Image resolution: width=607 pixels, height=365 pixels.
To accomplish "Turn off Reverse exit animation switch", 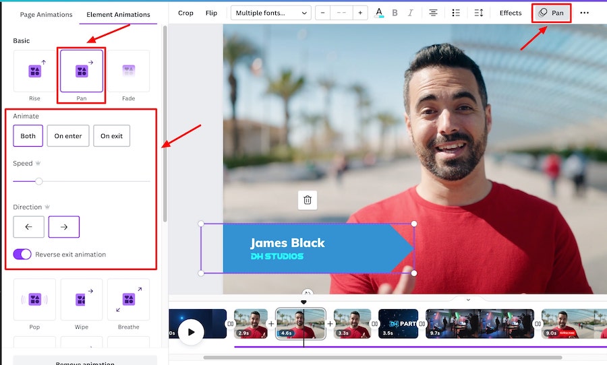I will click(22, 254).
